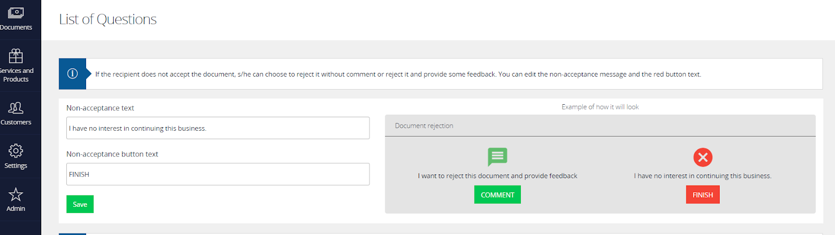Screen dimensions: 835x235
Task: Click the blue info circle icon
Action: click(x=73, y=74)
